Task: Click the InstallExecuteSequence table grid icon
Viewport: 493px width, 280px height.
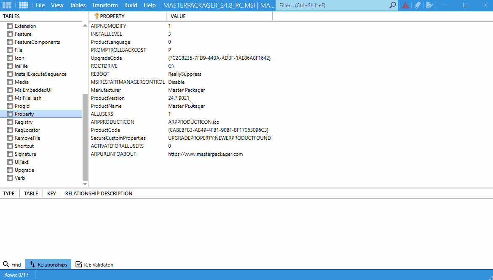Action: [10, 74]
